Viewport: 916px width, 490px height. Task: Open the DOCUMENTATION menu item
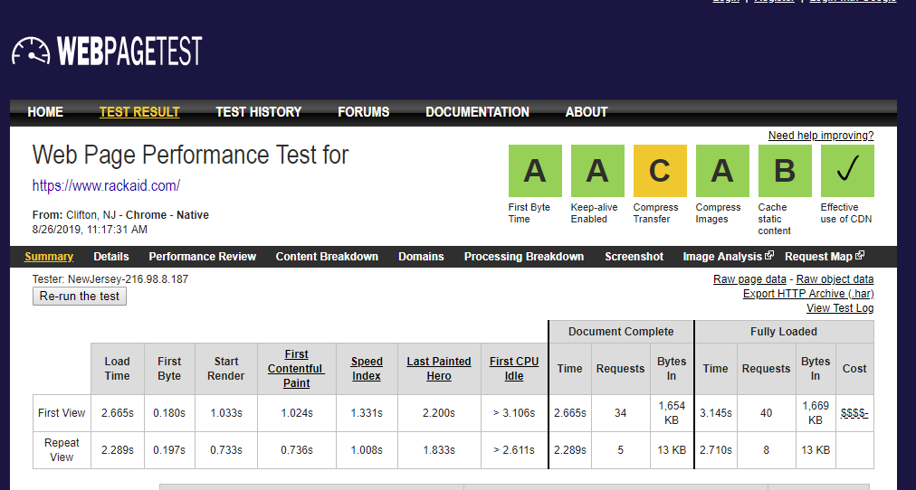(477, 112)
